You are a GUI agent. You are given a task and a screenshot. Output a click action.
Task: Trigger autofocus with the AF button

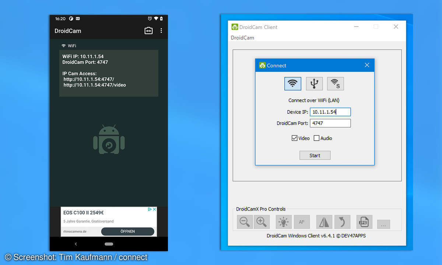302,222
